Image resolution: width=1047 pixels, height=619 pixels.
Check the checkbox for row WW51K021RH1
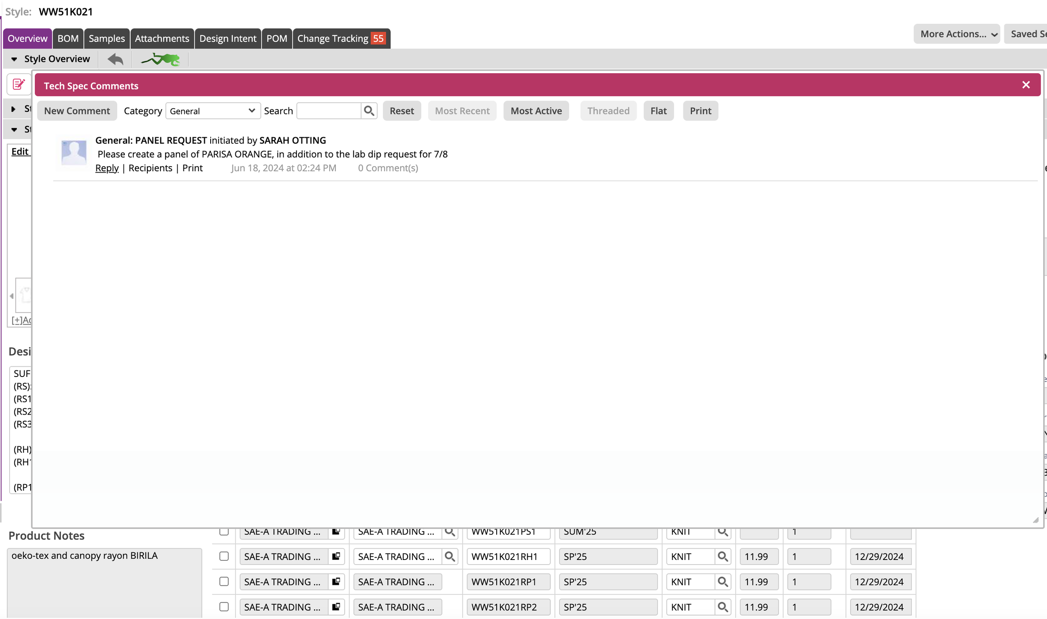coord(224,556)
